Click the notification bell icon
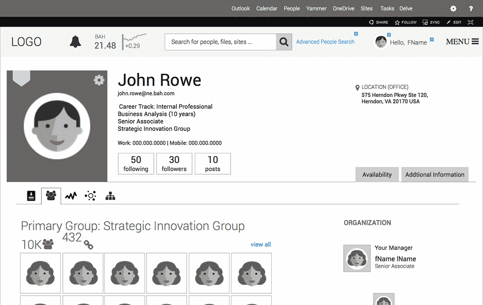Screen dimensions: 483x305 tap(75, 41)
